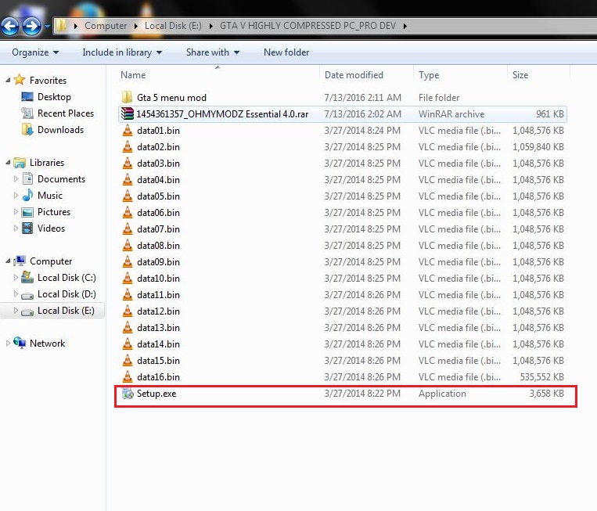597x511 pixels.
Task: Select file name data14.bin
Action: click(158, 344)
